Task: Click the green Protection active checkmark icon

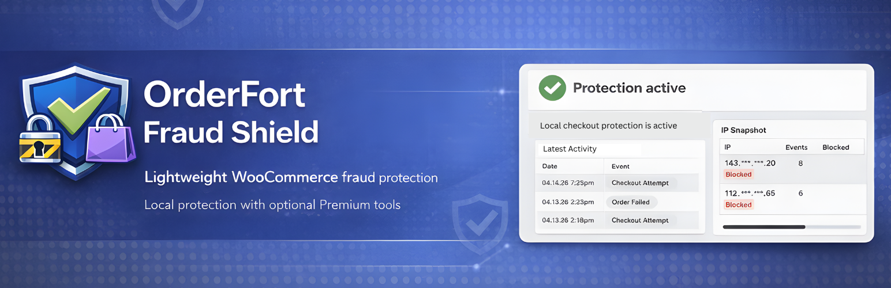Action: pos(552,88)
